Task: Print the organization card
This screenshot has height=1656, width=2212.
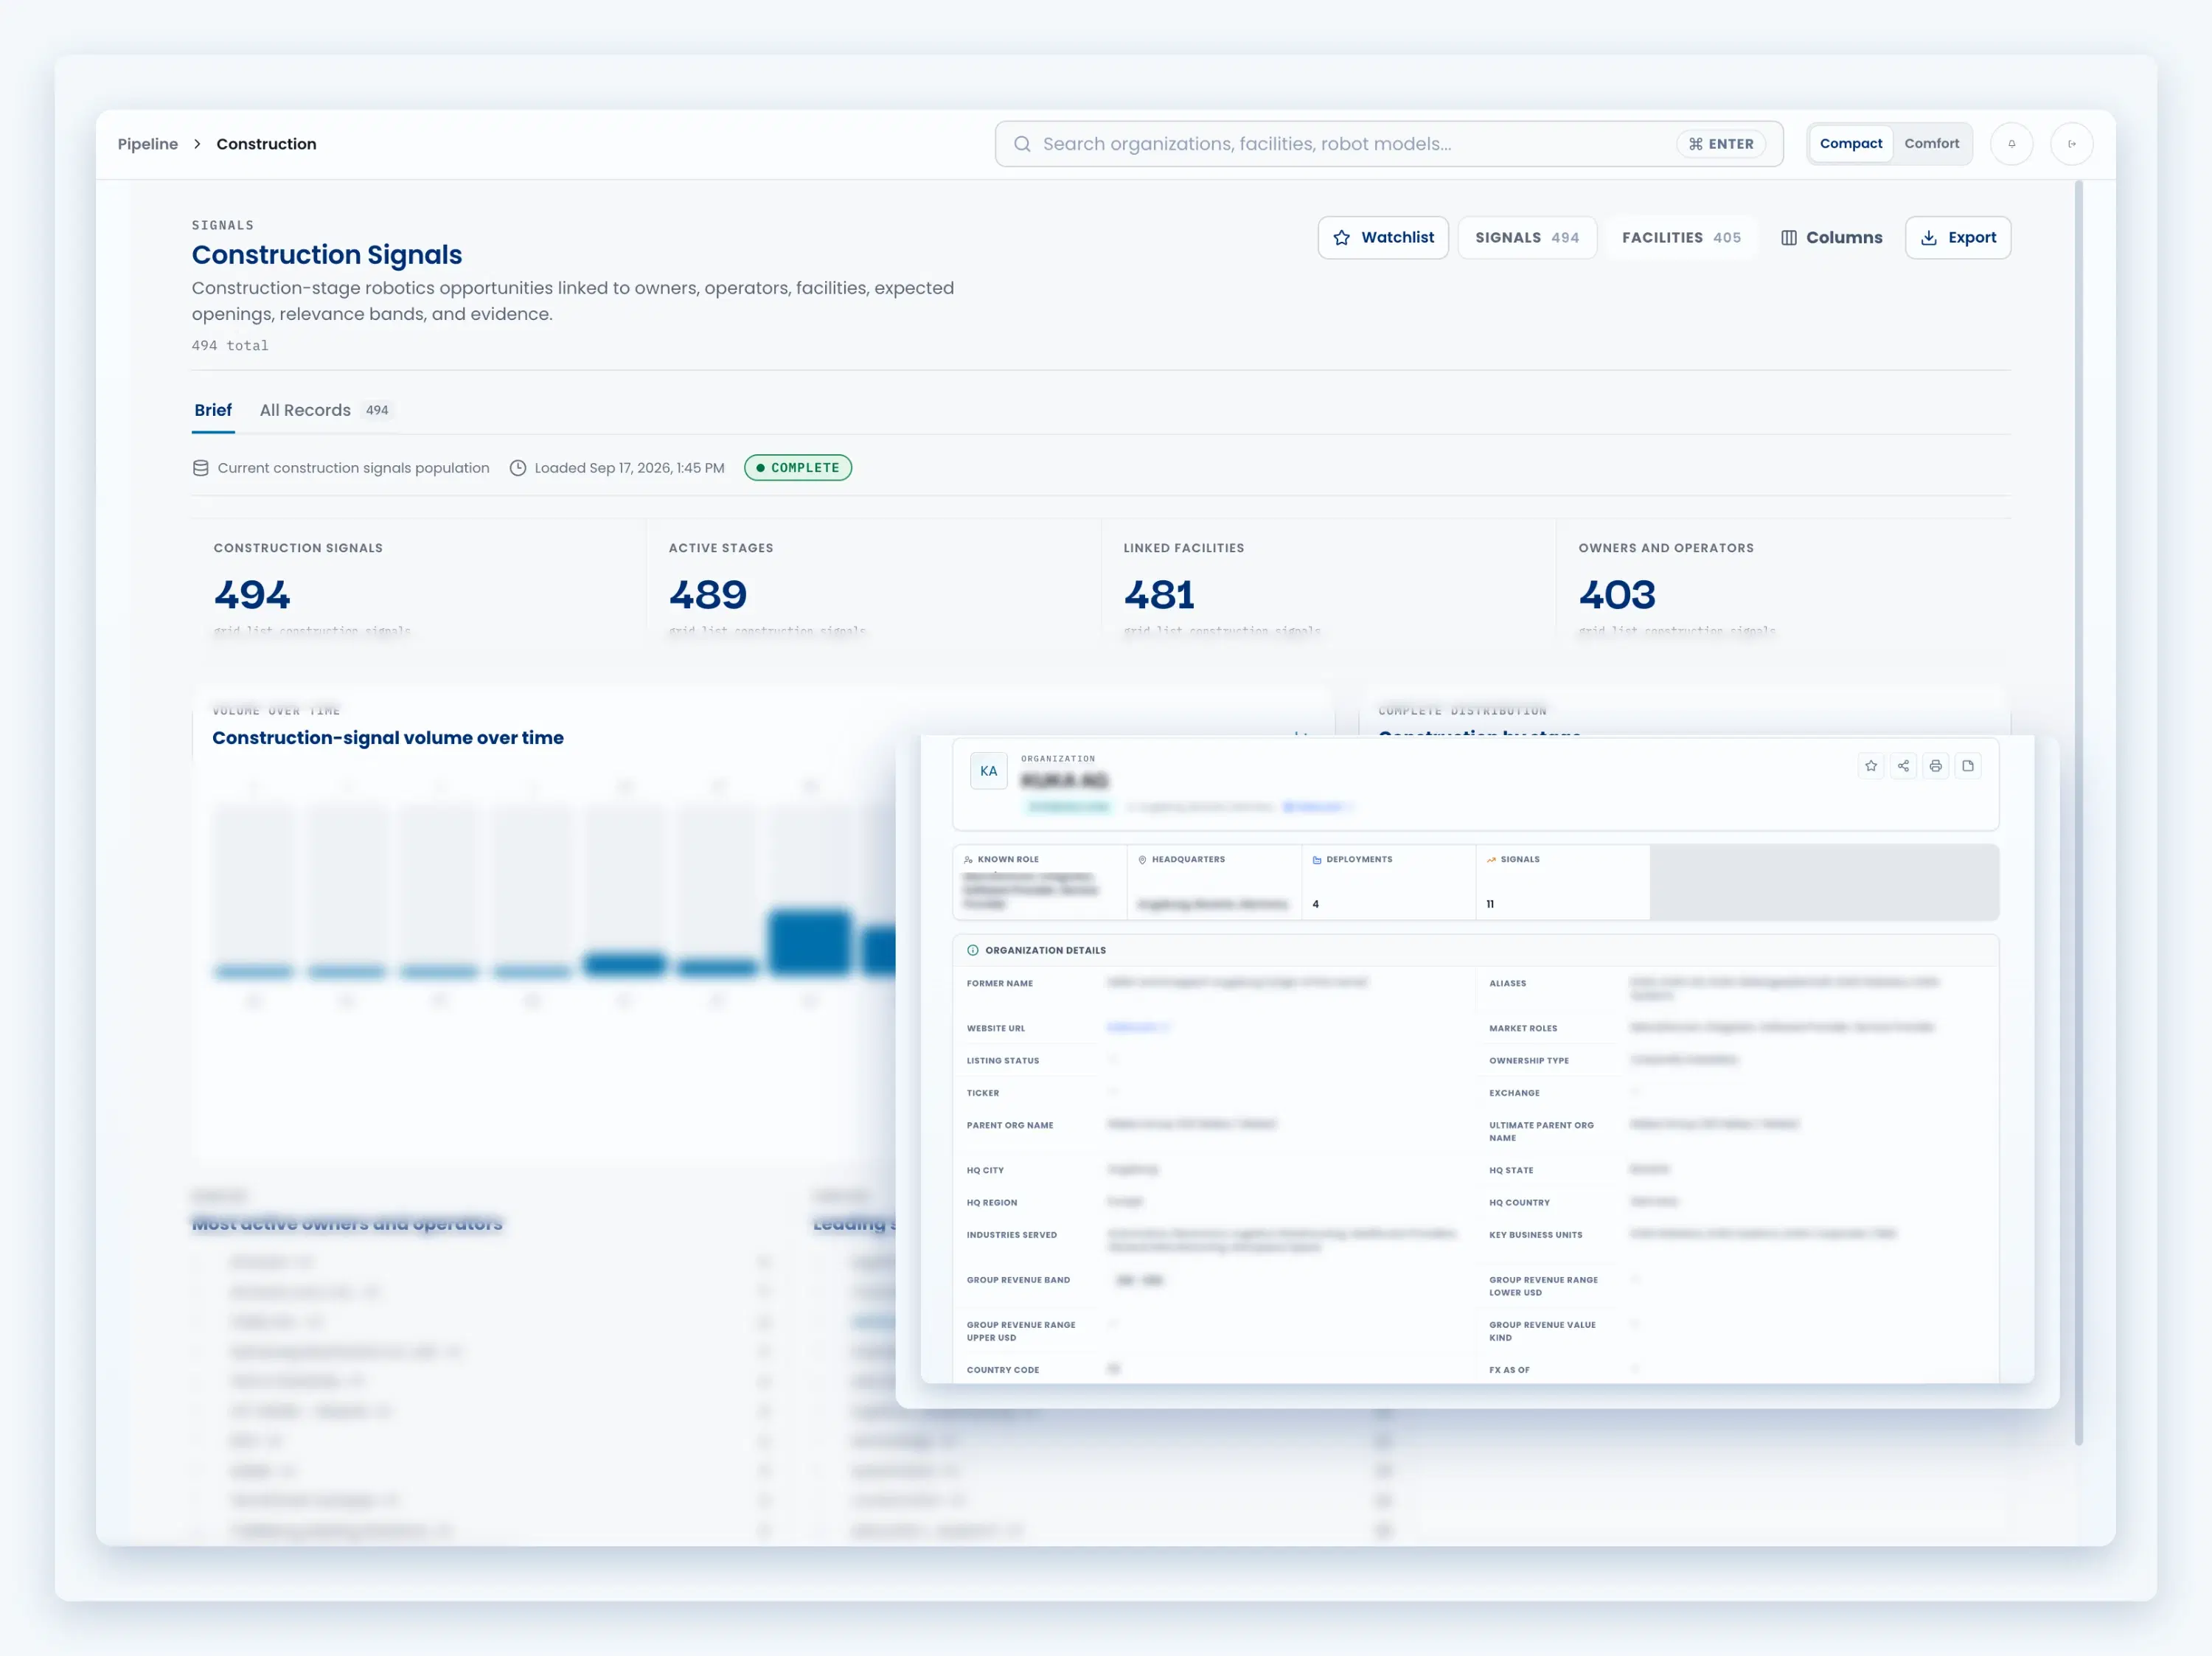Action: click(1935, 766)
